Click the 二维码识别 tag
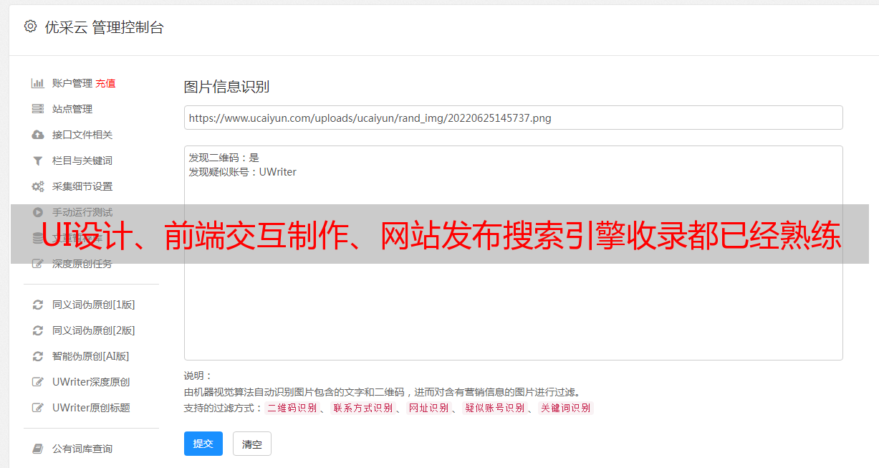The width and height of the screenshot is (879, 468). (x=292, y=408)
